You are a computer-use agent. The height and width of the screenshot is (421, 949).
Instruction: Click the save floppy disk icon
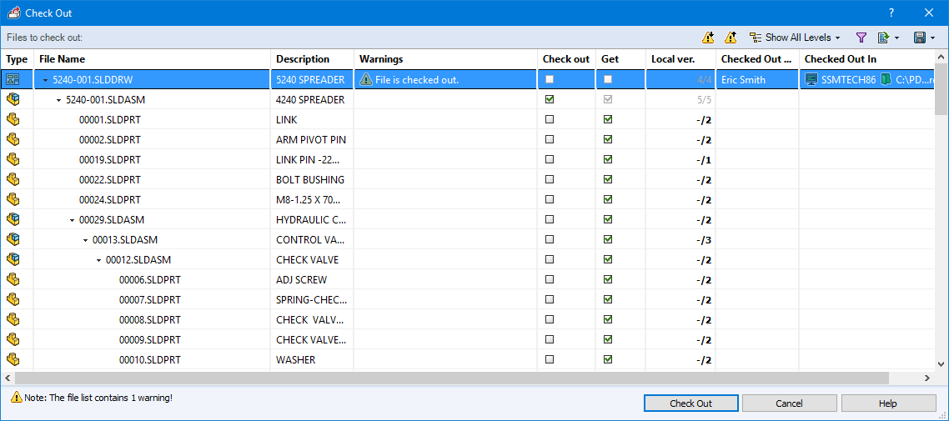tap(919, 38)
